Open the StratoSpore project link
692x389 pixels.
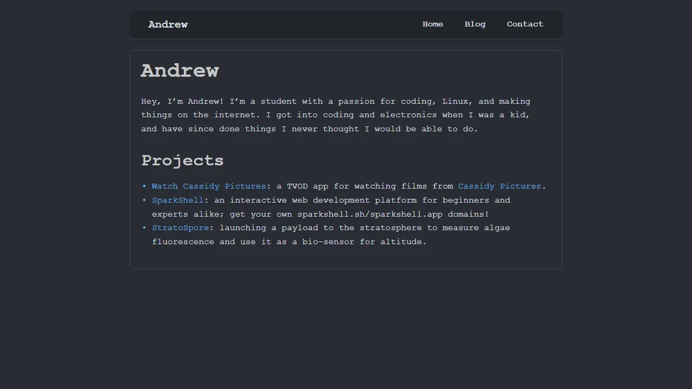(x=181, y=227)
